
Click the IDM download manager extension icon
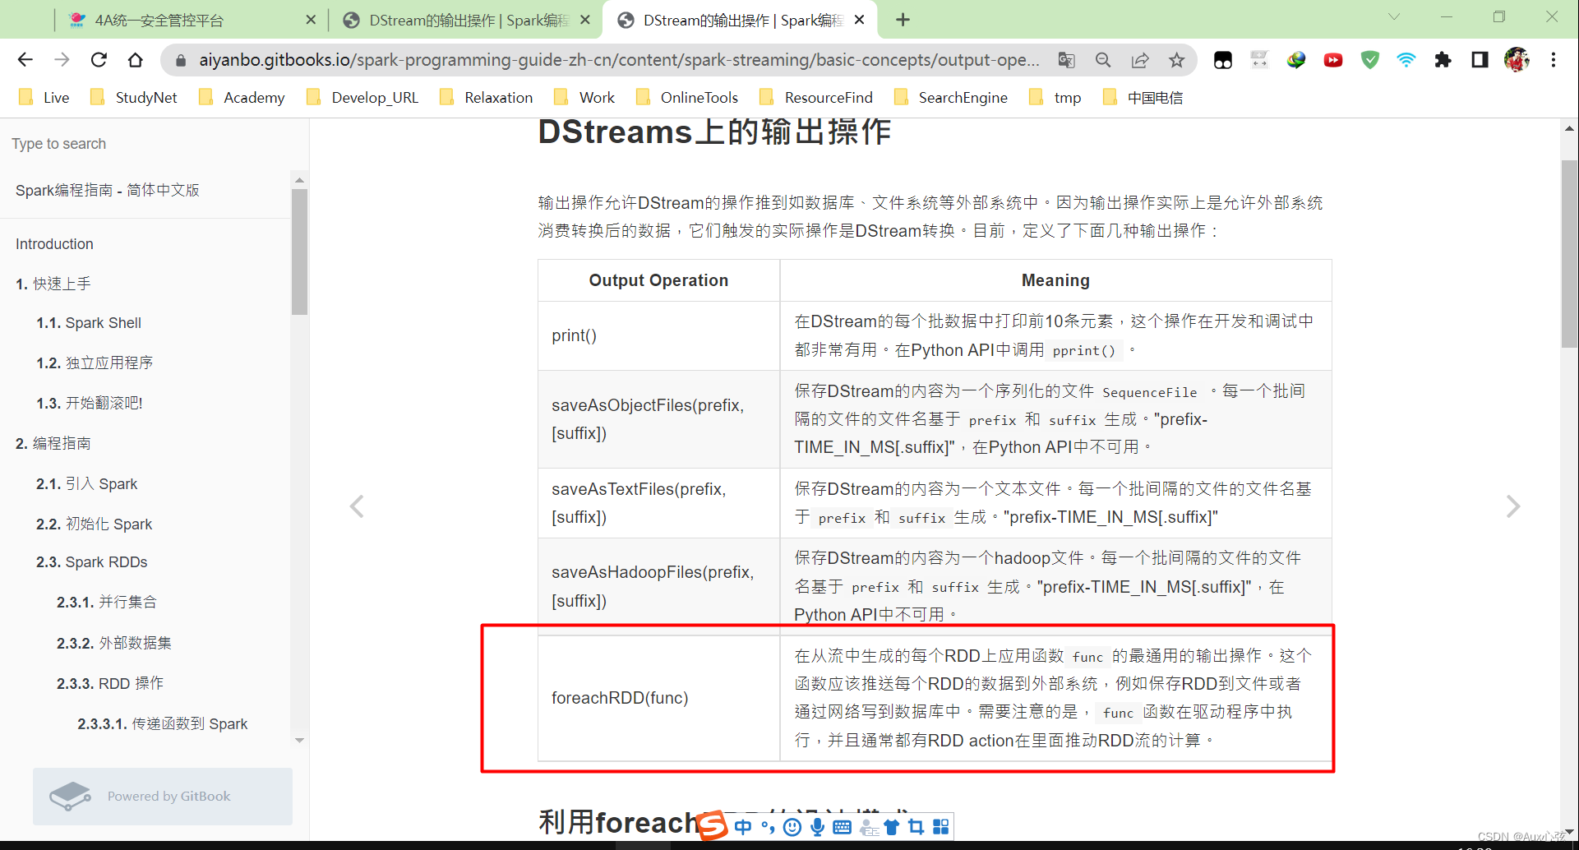pyautogui.click(x=1296, y=59)
